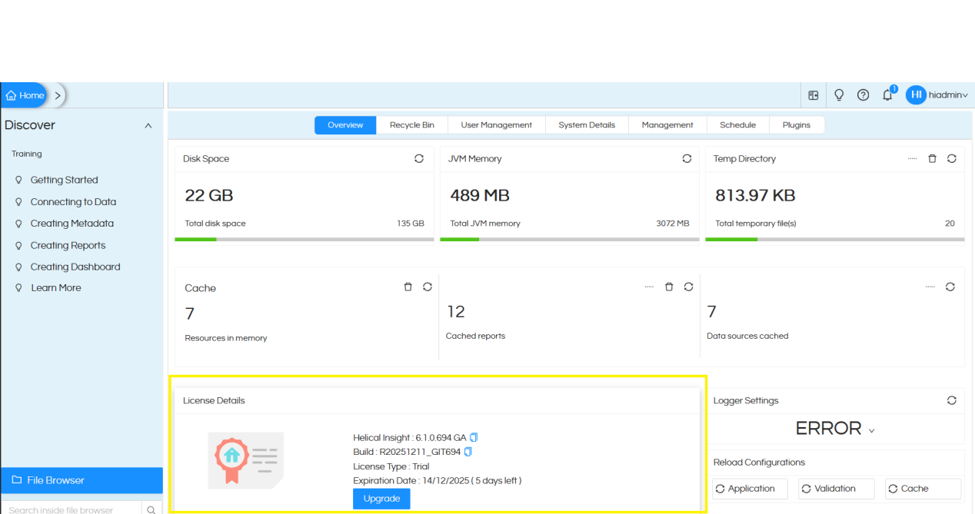Switch to the User Management tab

coord(496,124)
